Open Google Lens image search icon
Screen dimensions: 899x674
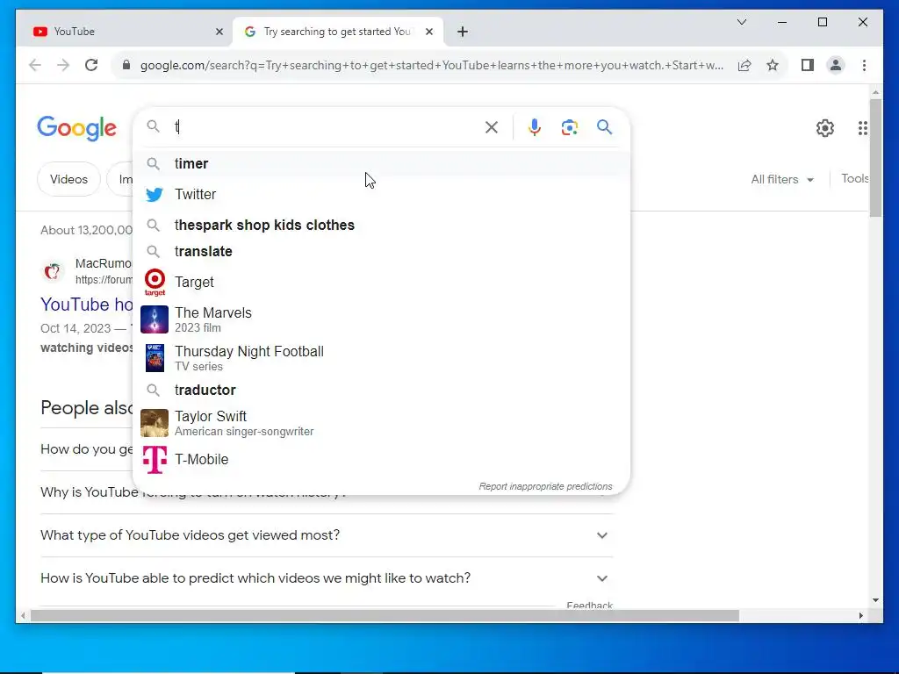(x=569, y=127)
